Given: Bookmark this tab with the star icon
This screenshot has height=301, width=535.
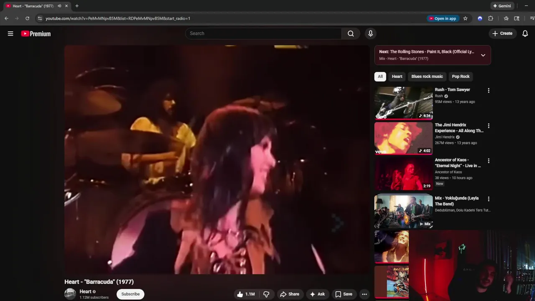Looking at the screenshot, I should [x=465, y=18].
